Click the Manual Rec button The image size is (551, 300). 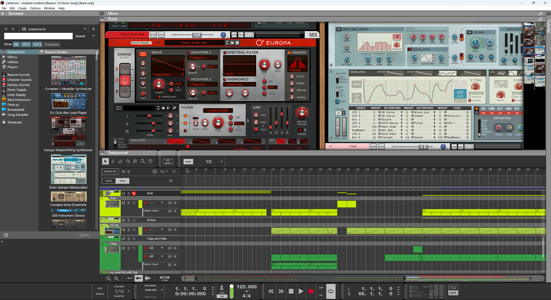click(110, 171)
